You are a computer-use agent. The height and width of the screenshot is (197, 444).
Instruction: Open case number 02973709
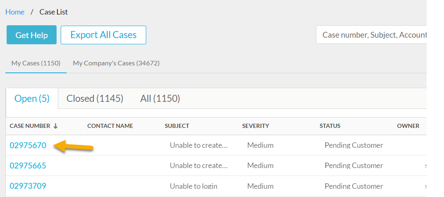tap(28, 186)
